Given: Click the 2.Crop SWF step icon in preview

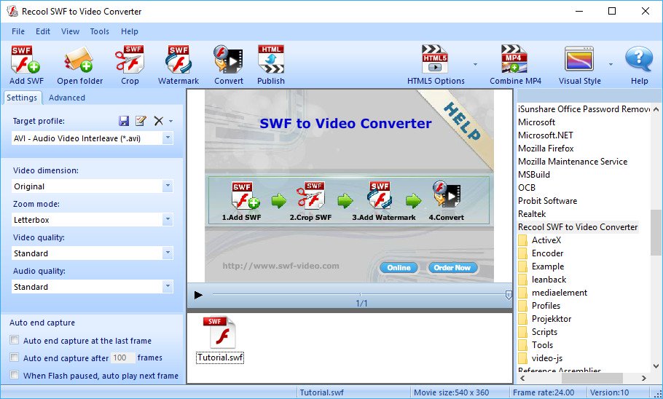Looking at the screenshot, I should pyautogui.click(x=311, y=195).
